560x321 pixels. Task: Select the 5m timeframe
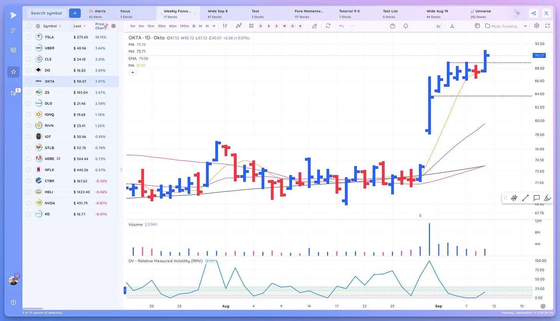coord(141,26)
